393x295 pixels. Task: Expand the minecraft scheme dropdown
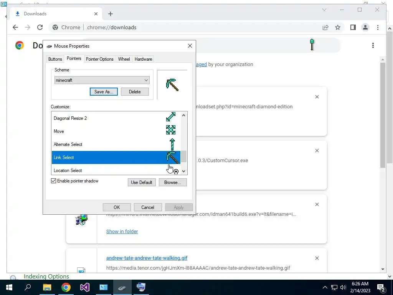click(x=102, y=80)
